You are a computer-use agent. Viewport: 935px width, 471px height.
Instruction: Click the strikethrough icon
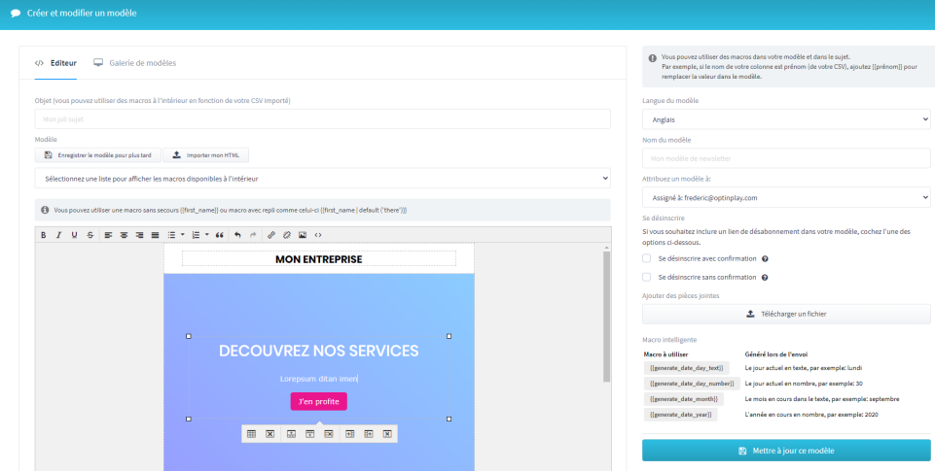coord(90,235)
